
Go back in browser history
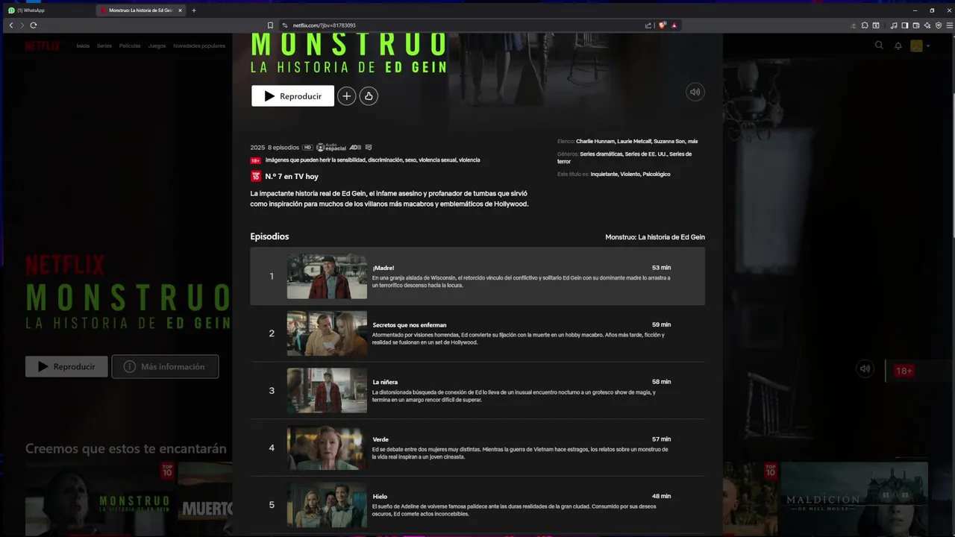(x=11, y=25)
